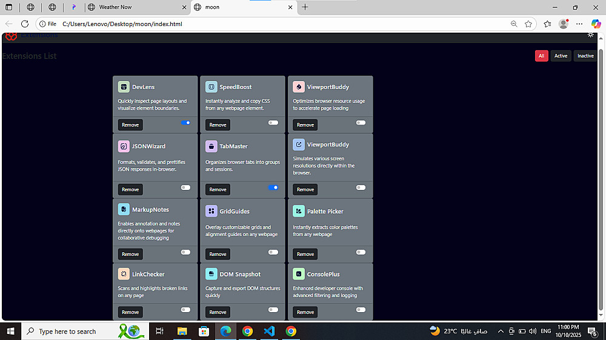Remove the SpeedBoost extension

[x=218, y=125]
